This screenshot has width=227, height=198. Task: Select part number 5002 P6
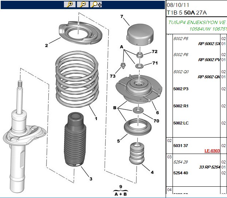pos(181,55)
